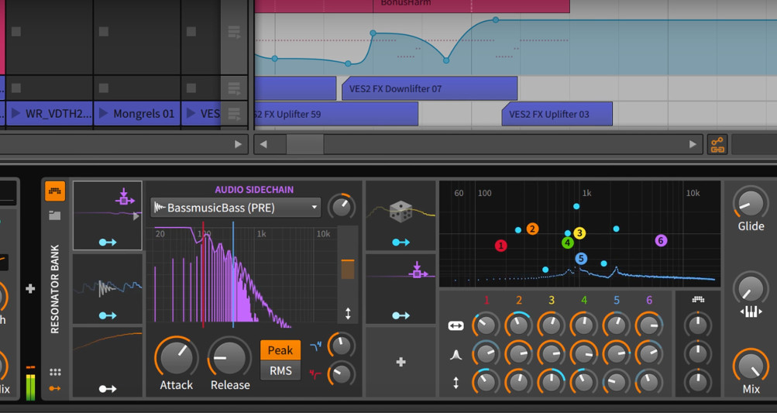Select the orange curve modulator slot

click(x=108, y=361)
